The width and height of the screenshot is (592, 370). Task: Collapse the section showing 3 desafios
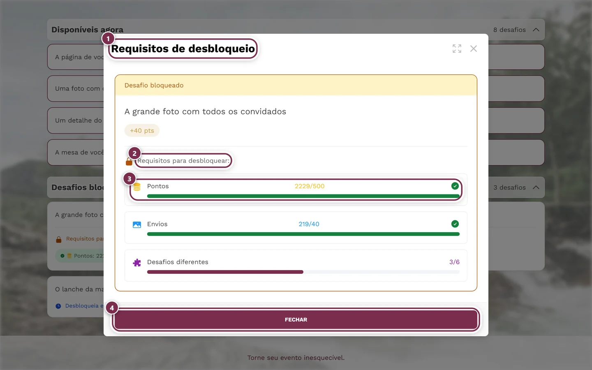tap(536, 187)
